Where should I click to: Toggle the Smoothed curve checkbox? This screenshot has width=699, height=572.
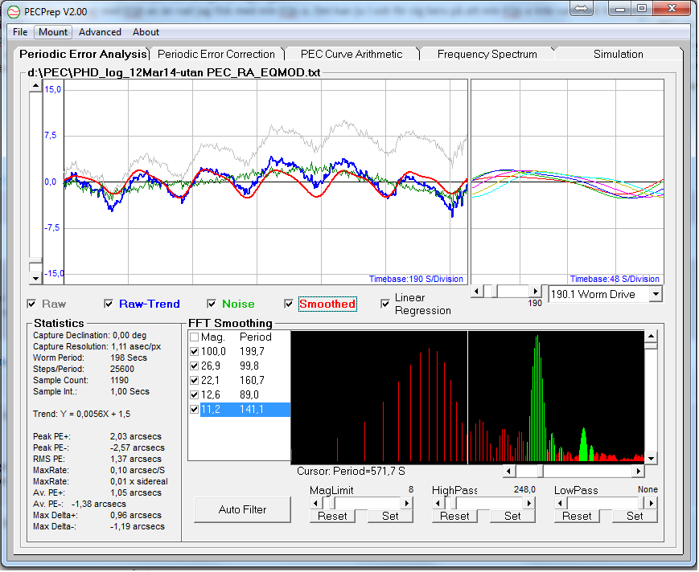tap(289, 304)
